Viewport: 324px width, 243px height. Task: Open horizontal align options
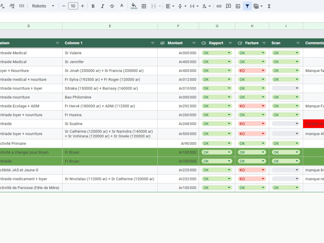[x=170, y=6]
